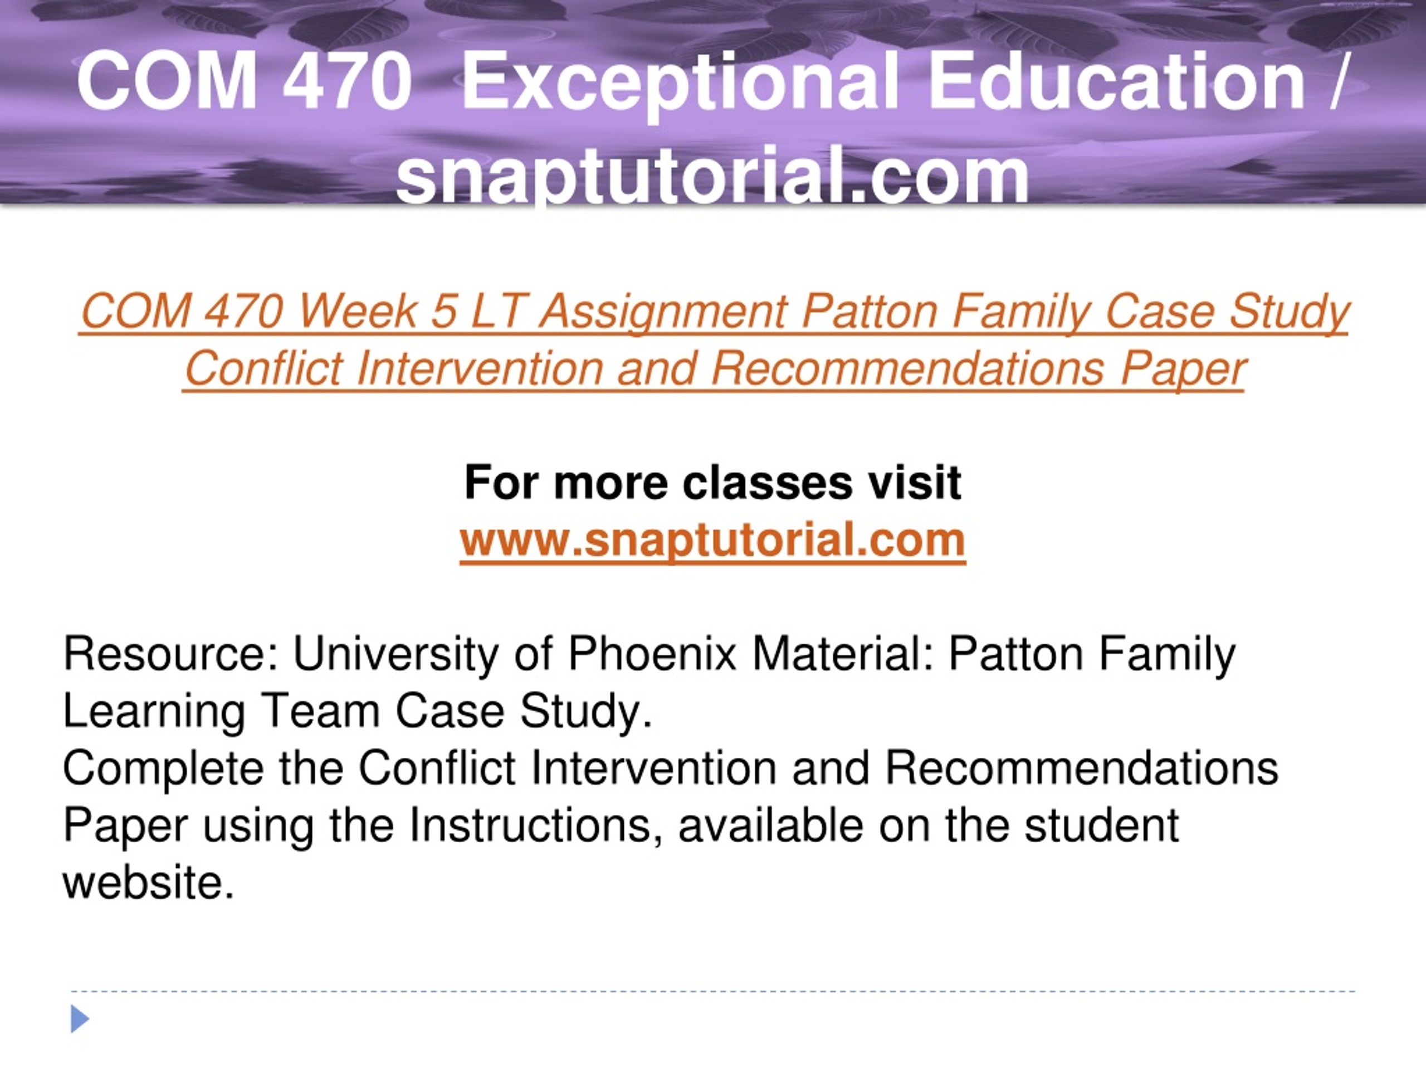Viewport: 1426px width, 1070px height.
Task: Click the blue triangle arrow icon
Action: (x=79, y=1019)
